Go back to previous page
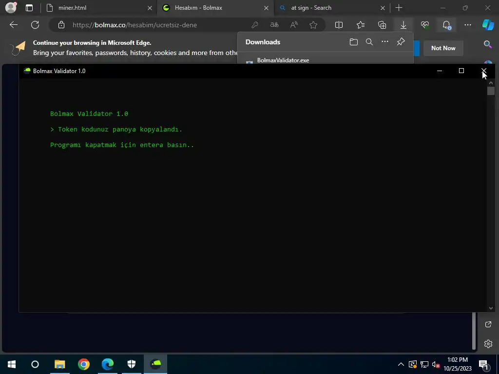Screen dimensions: 499x374 pyautogui.click(x=14, y=25)
